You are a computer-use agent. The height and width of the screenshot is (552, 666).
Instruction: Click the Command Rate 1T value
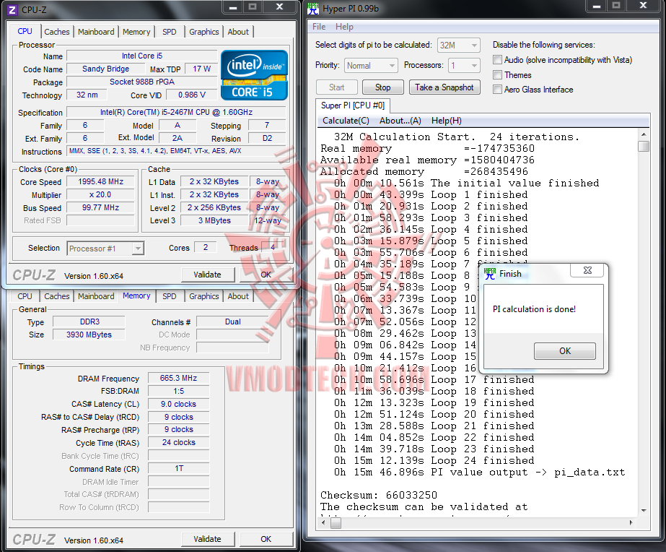(x=178, y=469)
